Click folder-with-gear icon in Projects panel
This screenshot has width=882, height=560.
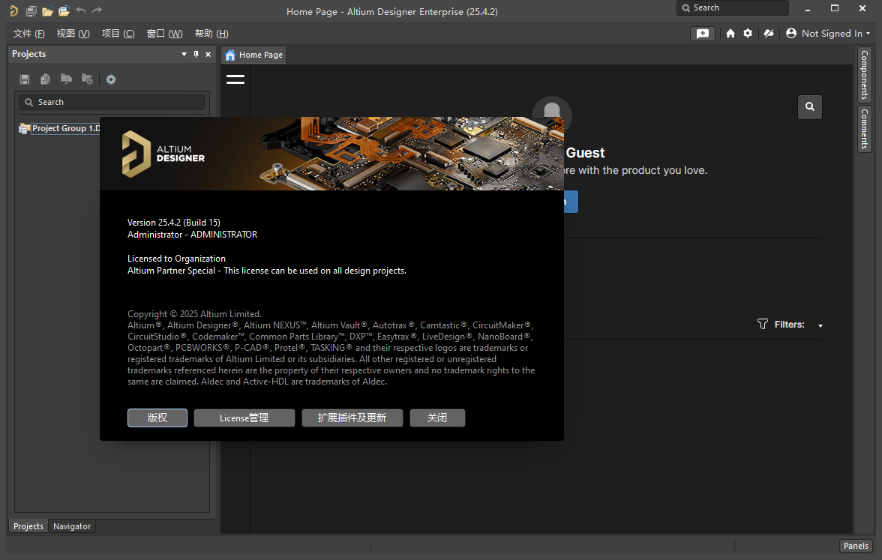click(87, 79)
